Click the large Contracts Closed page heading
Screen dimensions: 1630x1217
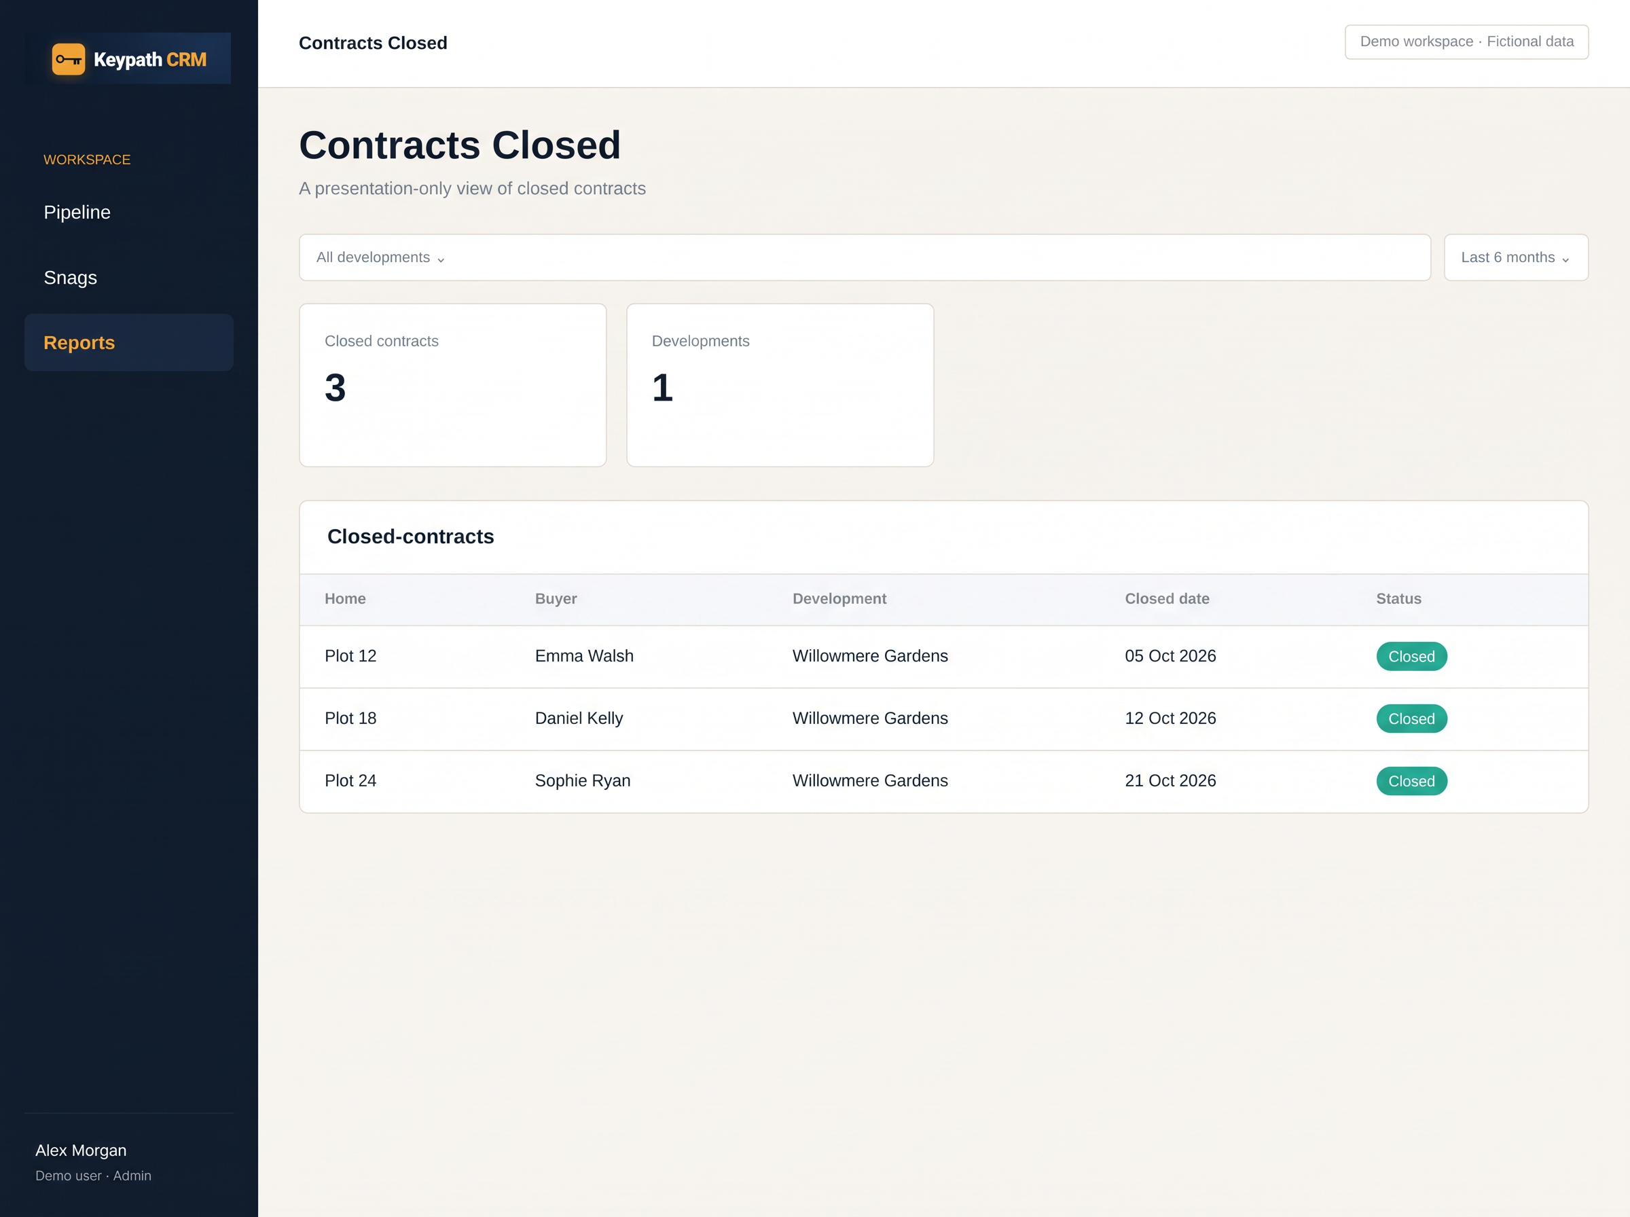tap(460, 145)
